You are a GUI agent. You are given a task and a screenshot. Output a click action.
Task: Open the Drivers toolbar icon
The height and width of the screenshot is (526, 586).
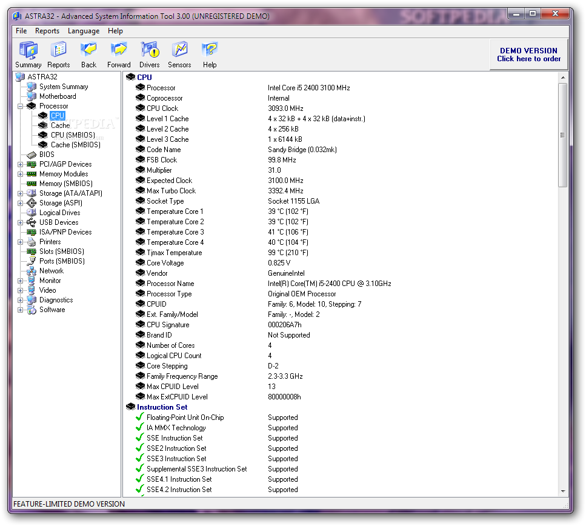150,55
